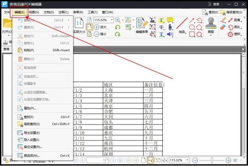Open the 文件 menu
248x166 pixels.
click(7, 13)
